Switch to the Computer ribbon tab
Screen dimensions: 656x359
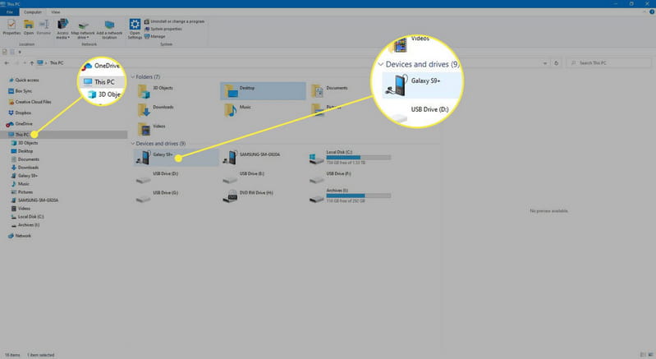[x=33, y=12]
